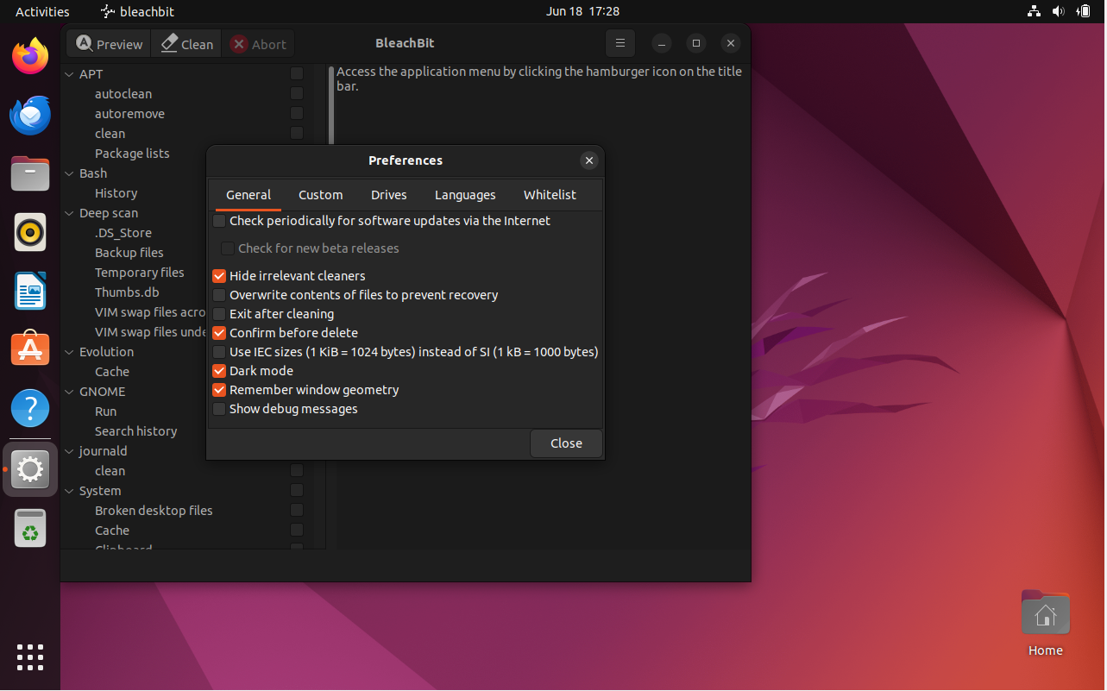1107x691 pixels.
Task: Click bleachbit app menu in top bar
Action: (x=137, y=11)
